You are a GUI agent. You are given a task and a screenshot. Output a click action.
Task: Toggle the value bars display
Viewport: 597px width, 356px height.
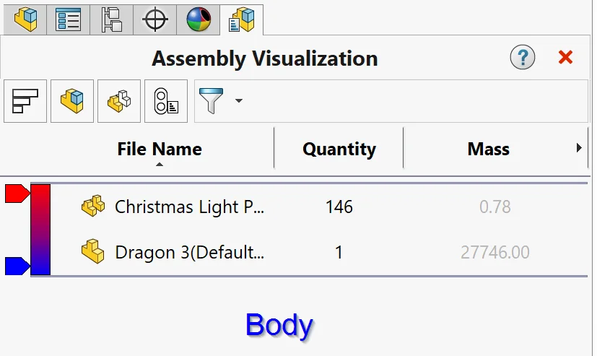pyautogui.click(x=25, y=101)
